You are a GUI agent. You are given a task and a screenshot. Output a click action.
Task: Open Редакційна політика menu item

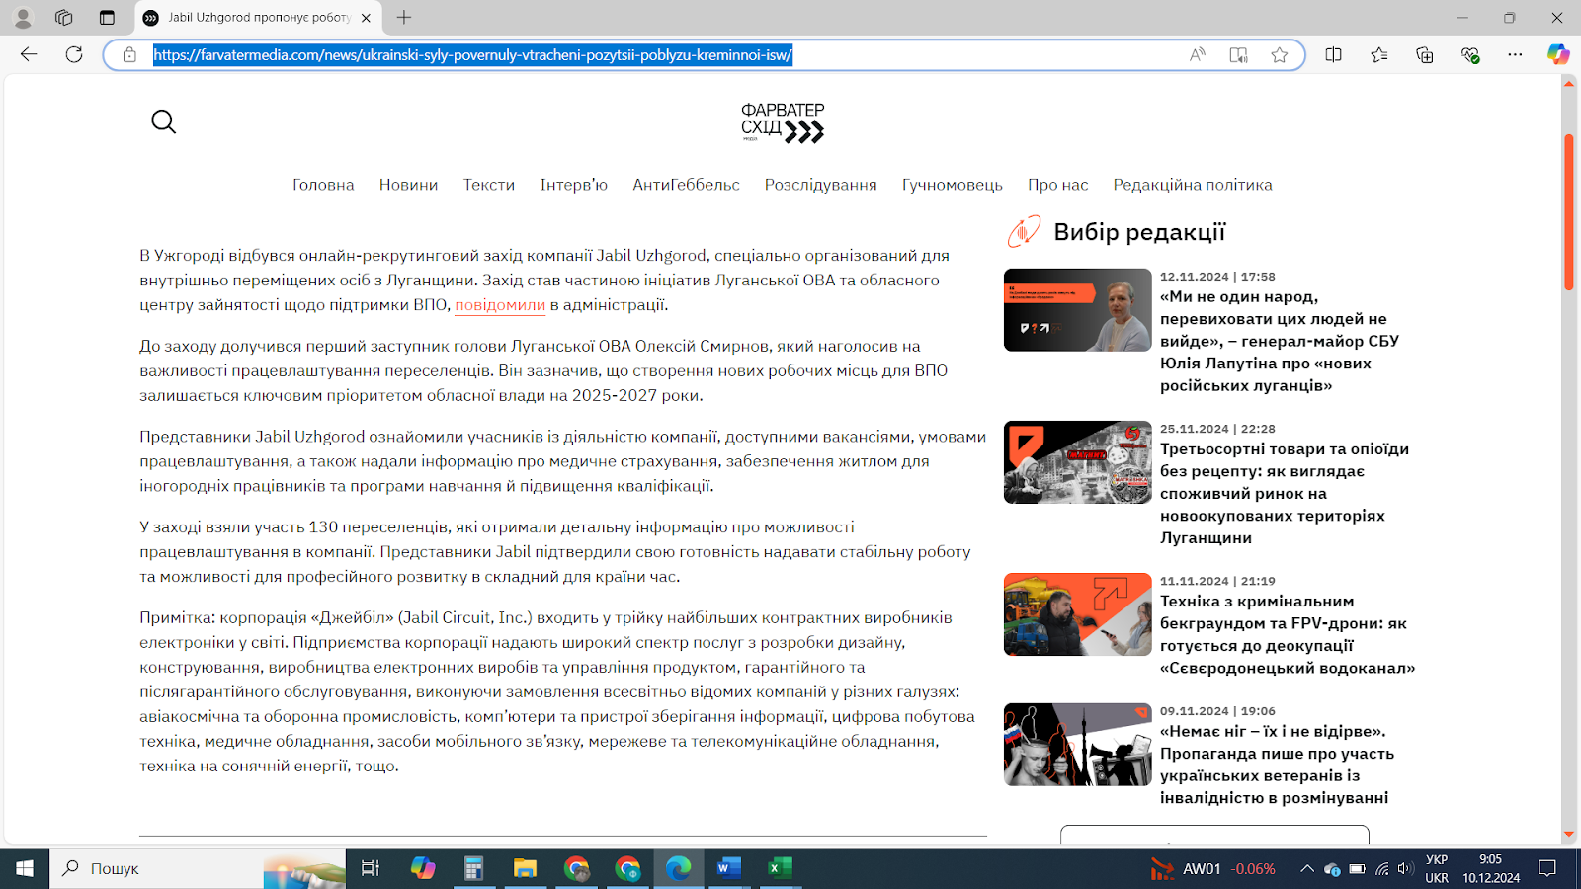tap(1193, 185)
